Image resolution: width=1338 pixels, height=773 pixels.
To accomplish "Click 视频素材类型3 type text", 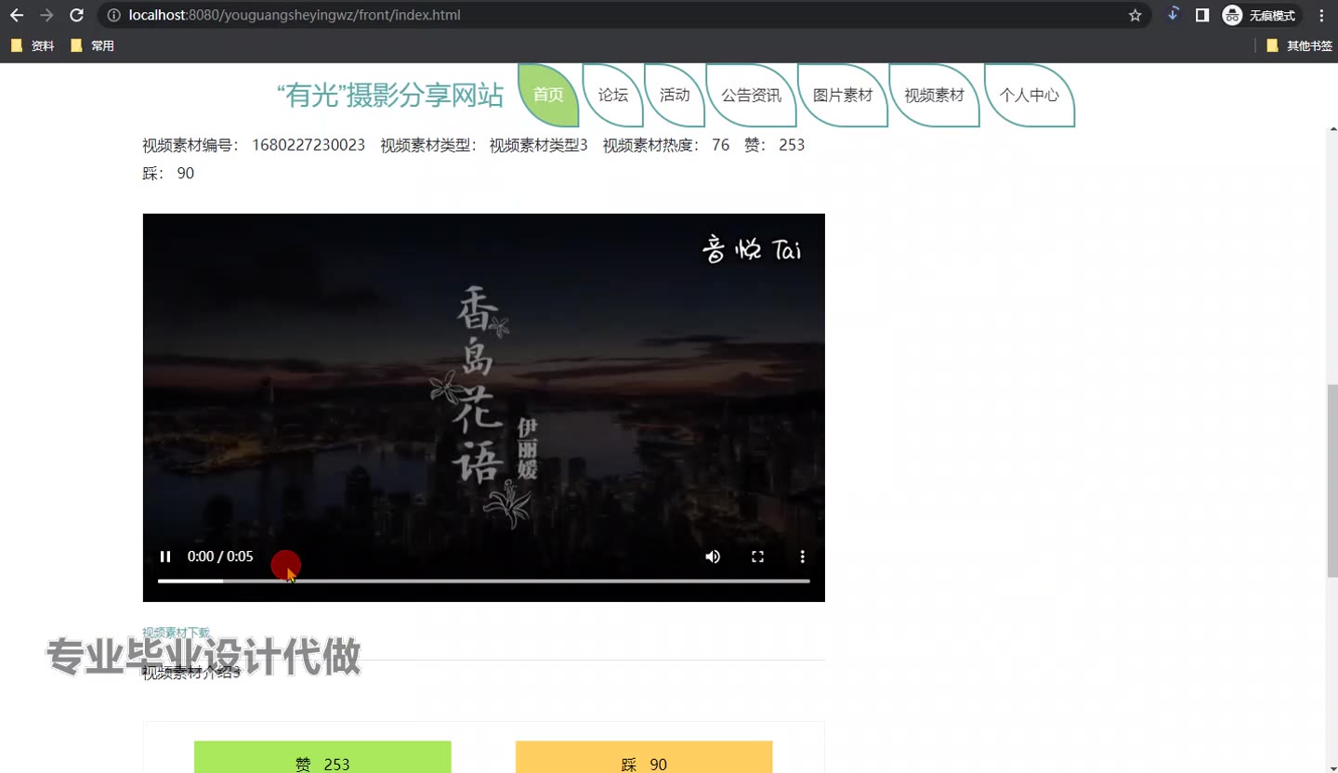I will 539,145.
